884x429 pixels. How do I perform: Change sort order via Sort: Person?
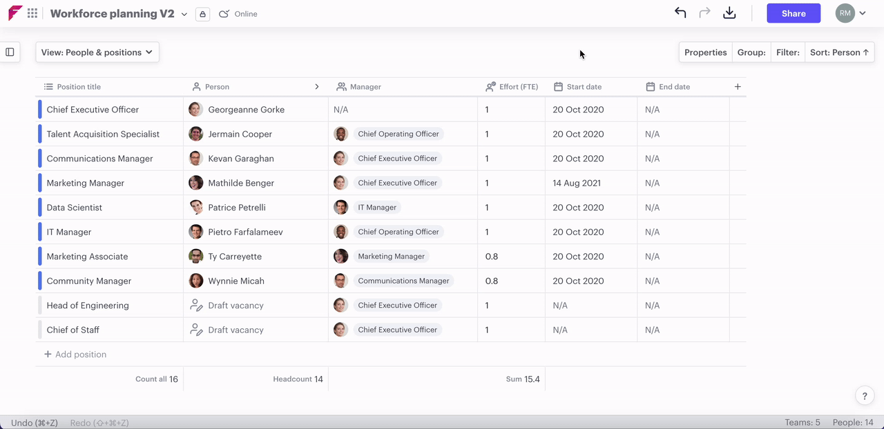point(839,52)
